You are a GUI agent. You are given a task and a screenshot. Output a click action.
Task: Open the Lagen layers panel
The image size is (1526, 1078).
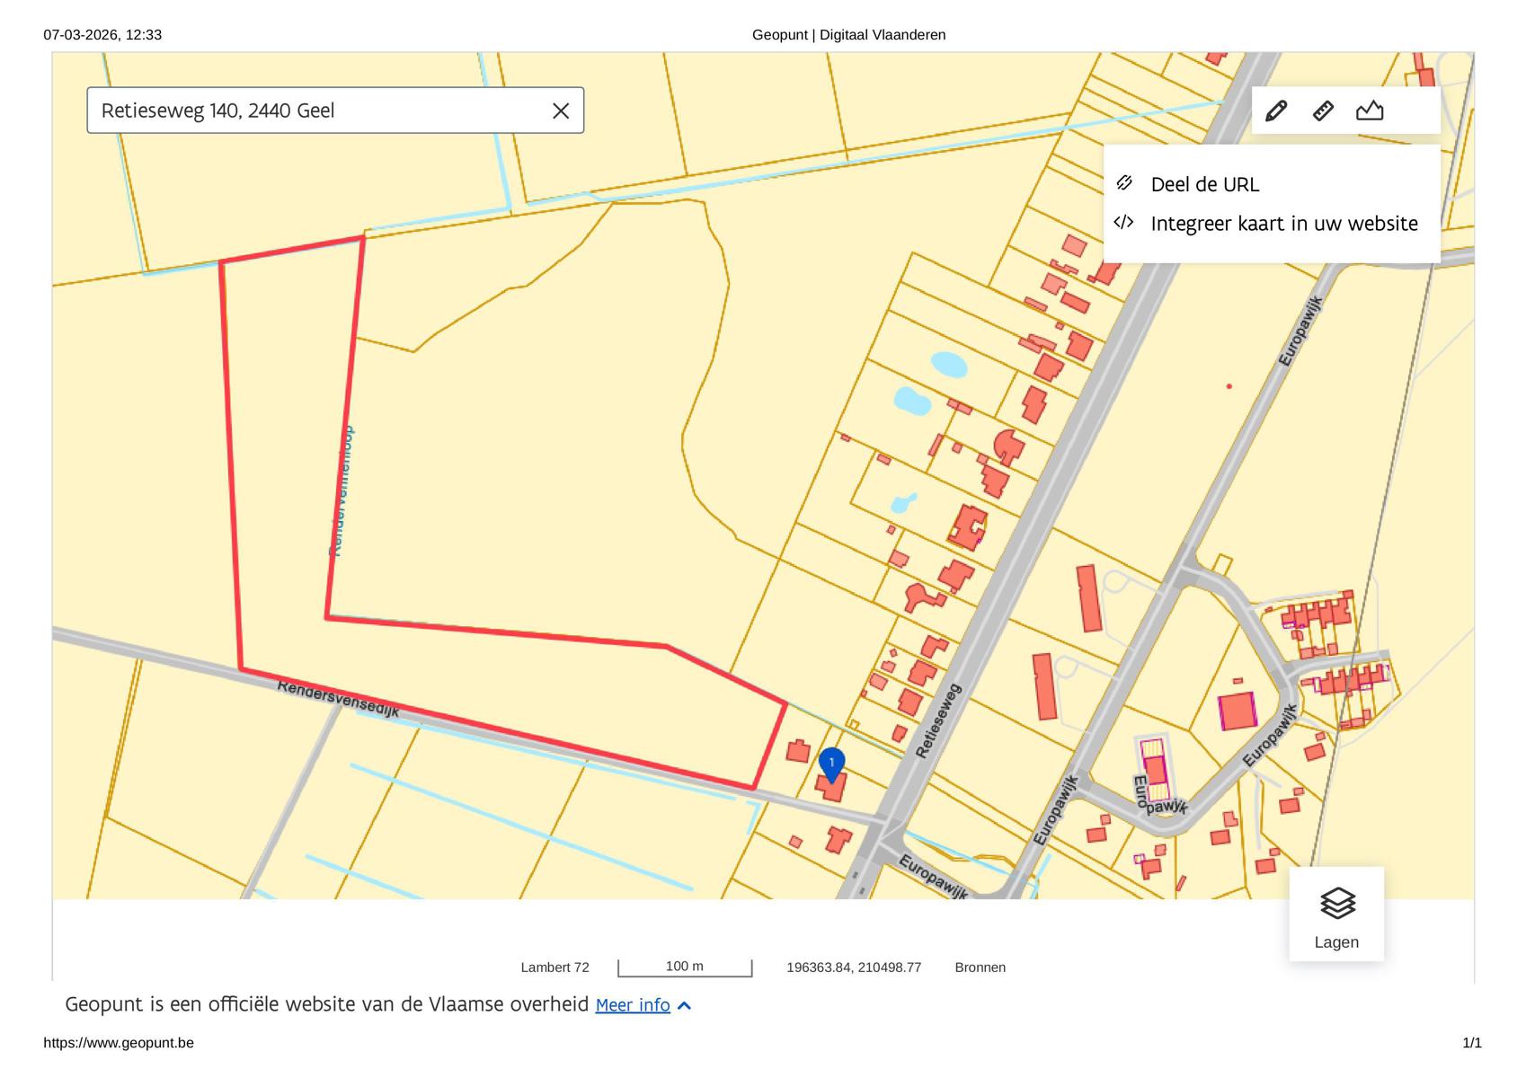point(1336,915)
